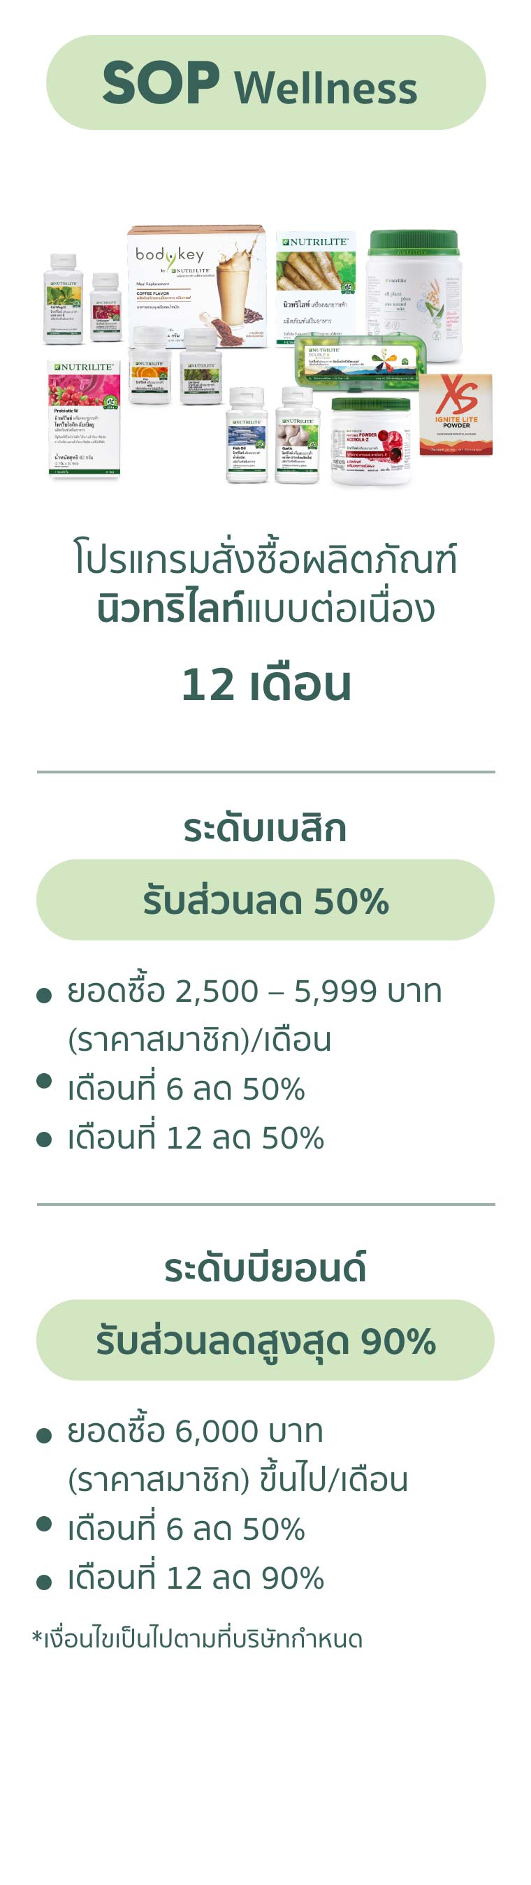The image size is (531, 1885).
Task: Click the 12 เดือน heading text
Action: point(266,684)
